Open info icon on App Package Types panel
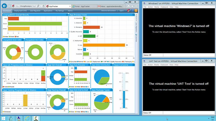Screen dimensions: 216x121 (x=111, y=90)
